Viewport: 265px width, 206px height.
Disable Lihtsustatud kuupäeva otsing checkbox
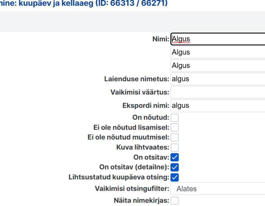[x=175, y=177]
